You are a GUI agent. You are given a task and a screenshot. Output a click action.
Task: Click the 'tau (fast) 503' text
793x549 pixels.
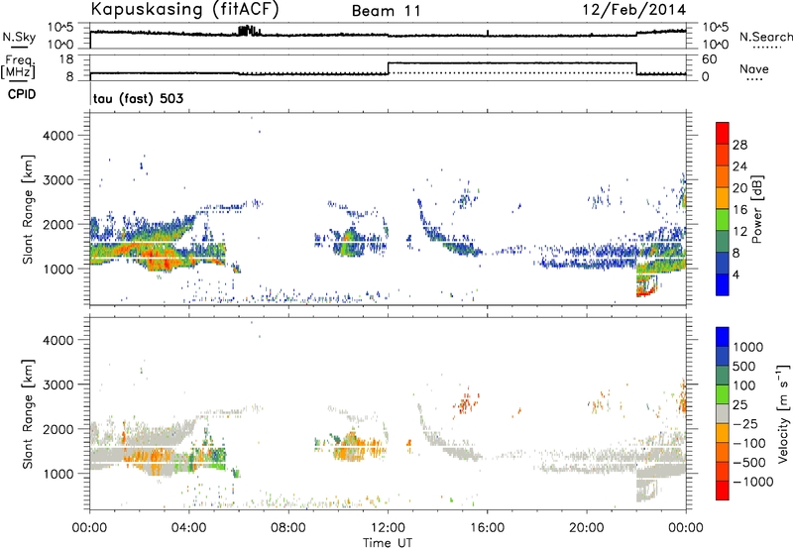click(138, 98)
